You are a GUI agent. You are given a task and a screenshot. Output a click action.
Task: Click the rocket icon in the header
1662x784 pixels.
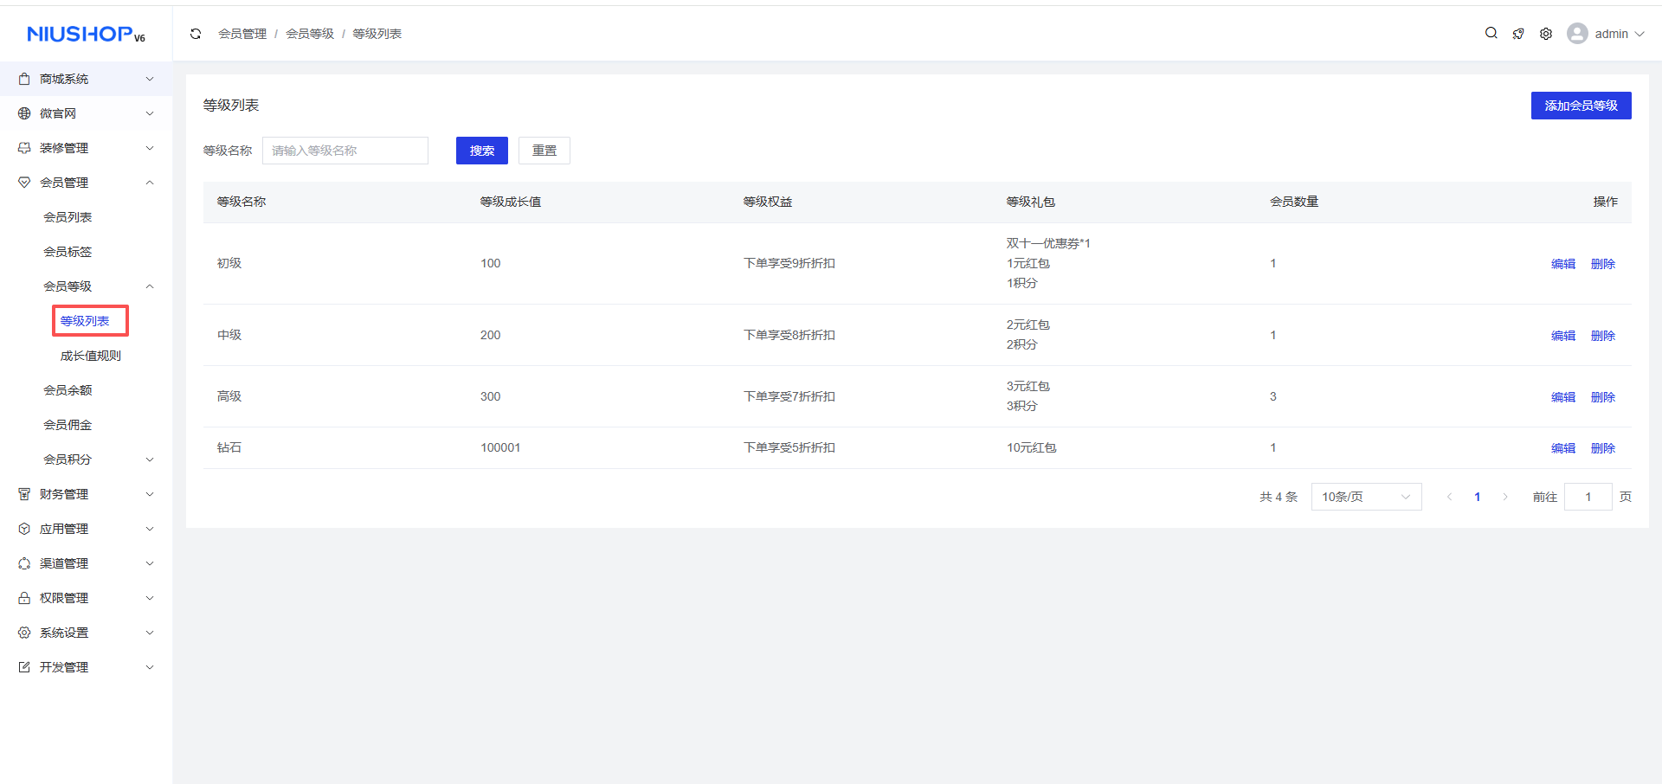click(1518, 34)
